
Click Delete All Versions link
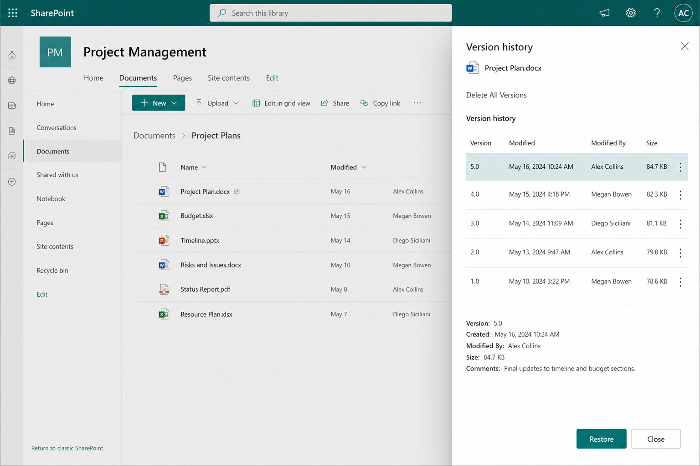point(496,95)
